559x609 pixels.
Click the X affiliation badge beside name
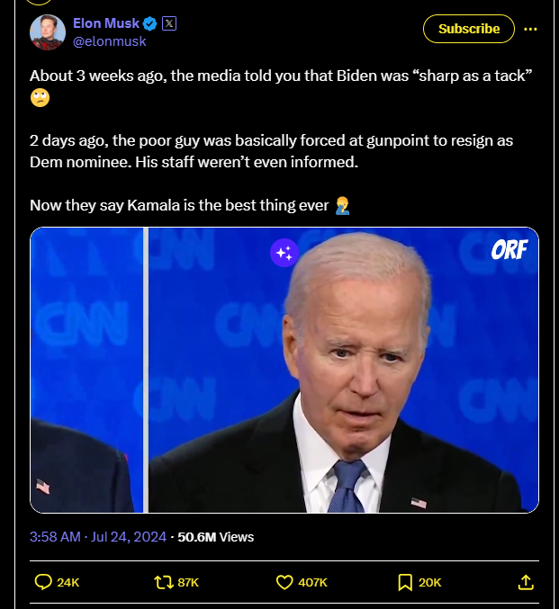pyautogui.click(x=169, y=23)
